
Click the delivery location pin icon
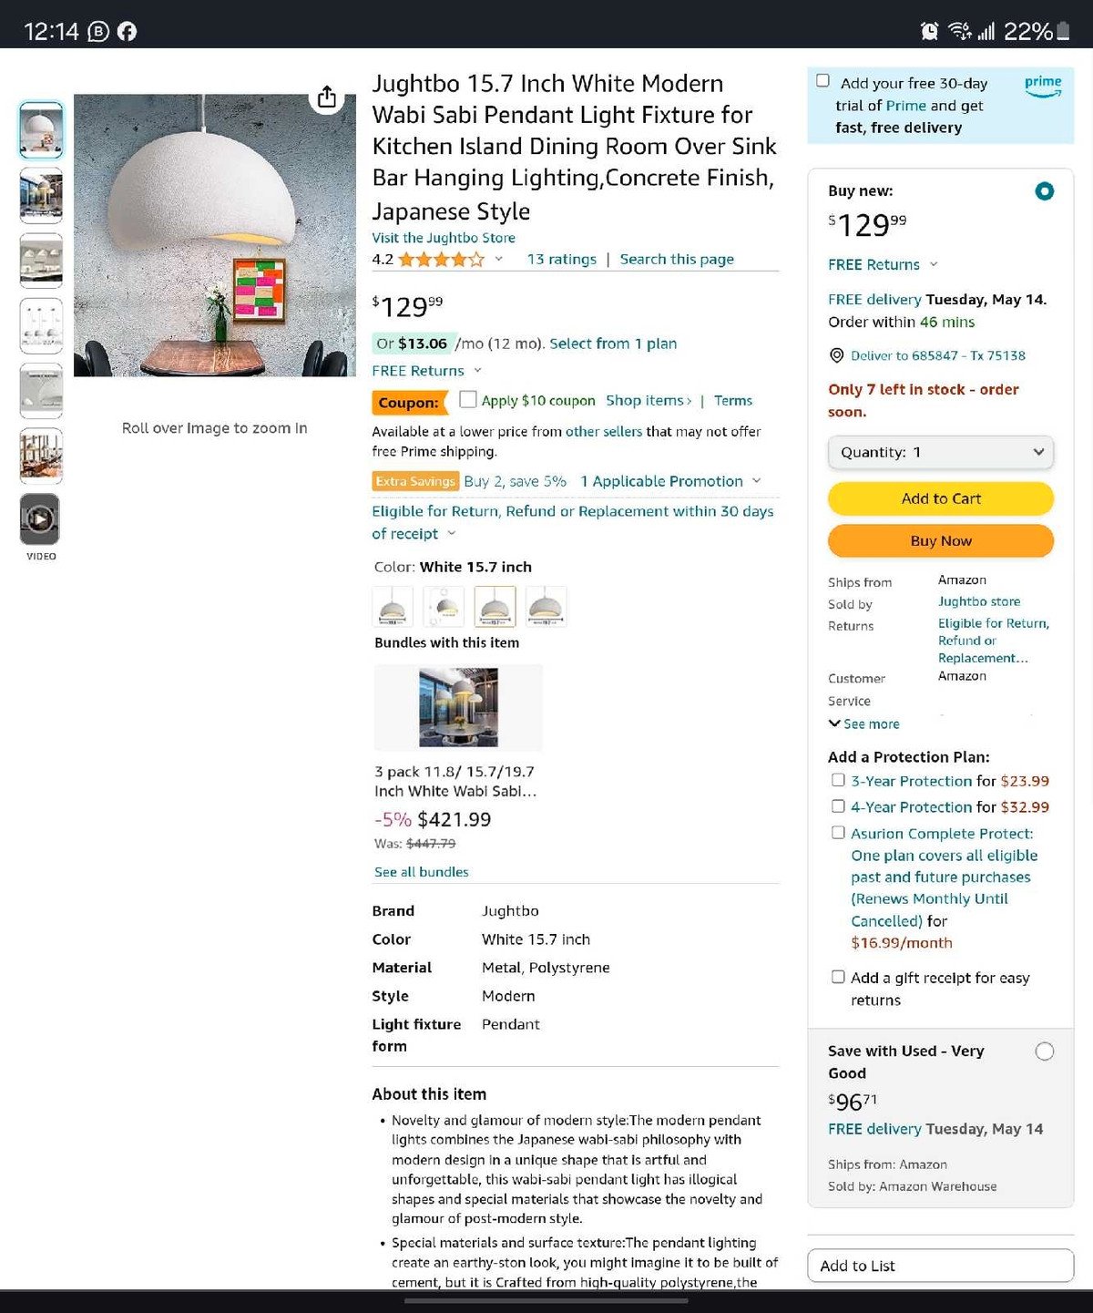[836, 355]
